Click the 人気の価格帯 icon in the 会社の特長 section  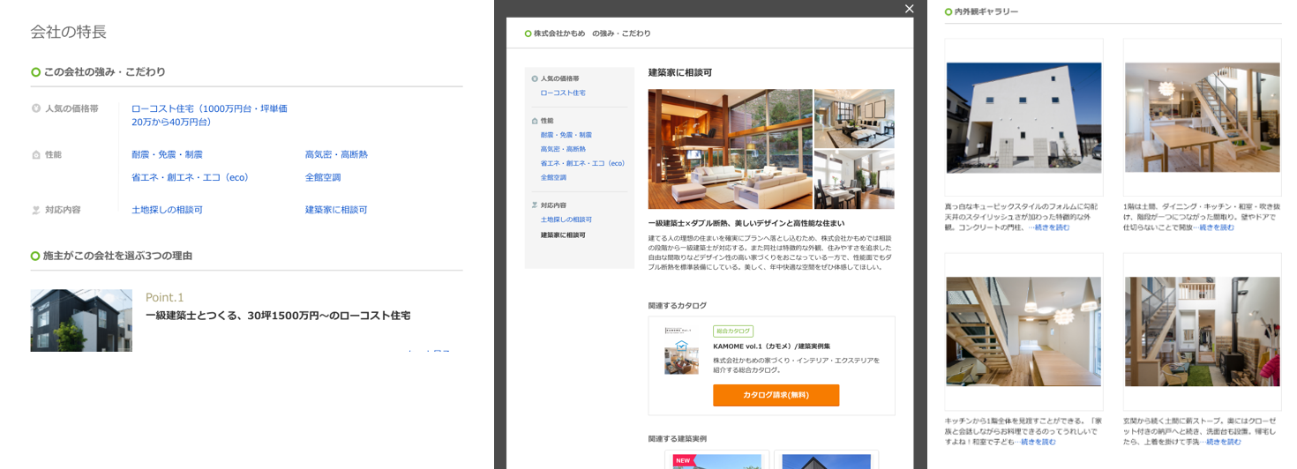tap(36, 109)
